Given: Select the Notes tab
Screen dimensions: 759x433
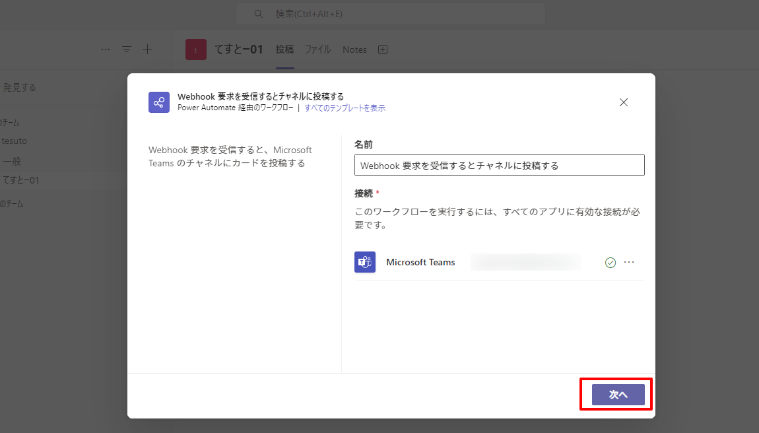Looking at the screenshot, I should [354, 50].
